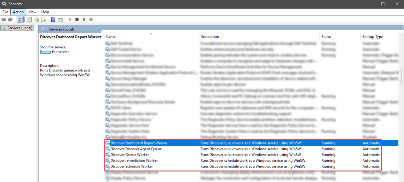Viewport: 404px width, 182px height.
Task: Open Properties from the toolbar icon
Action: tap(29, 19)
